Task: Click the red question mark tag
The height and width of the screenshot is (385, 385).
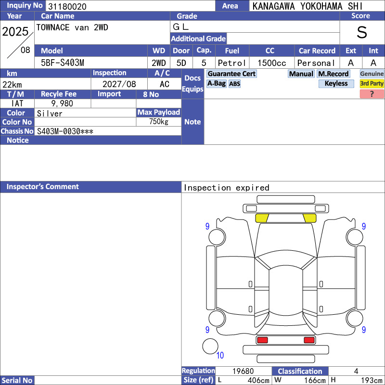Action: click(372, 94)
